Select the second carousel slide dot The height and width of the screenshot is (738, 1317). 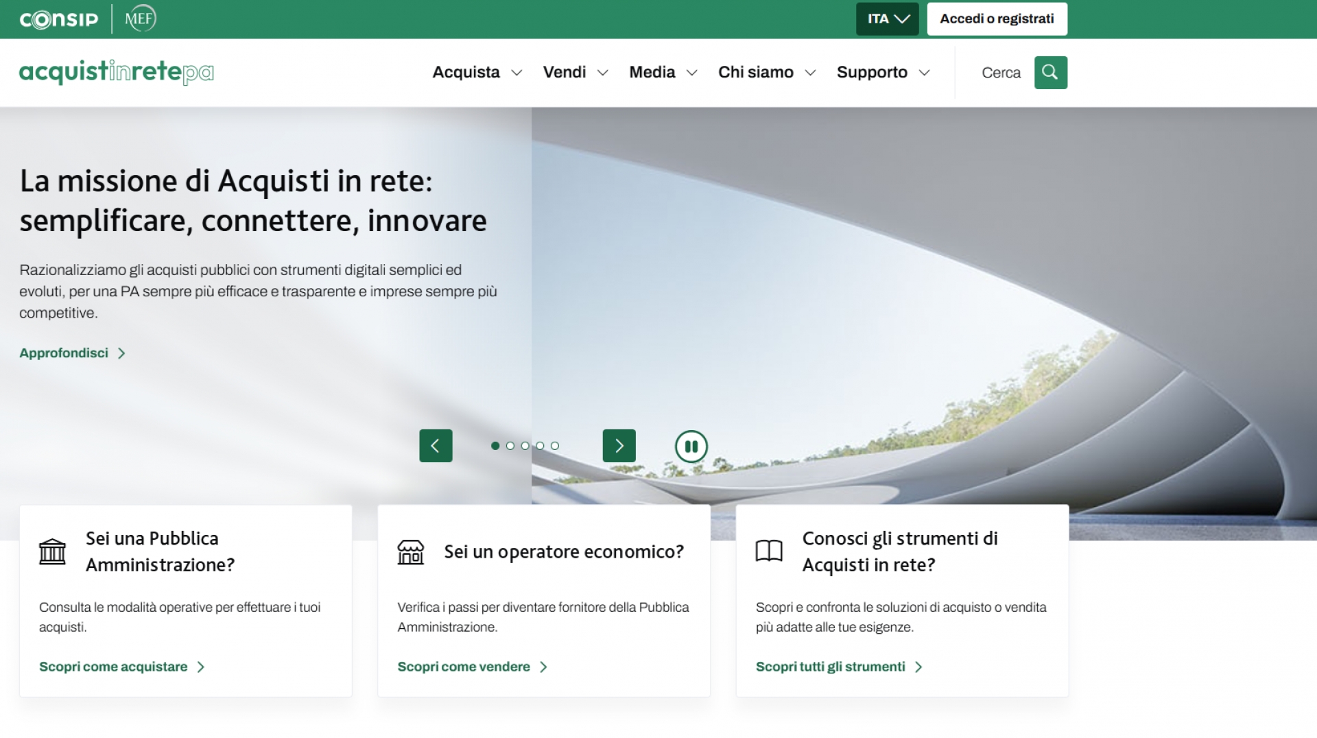pos(510,446)
